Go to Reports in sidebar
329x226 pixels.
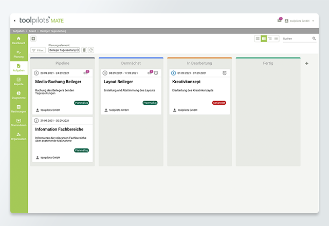(19, 81)
